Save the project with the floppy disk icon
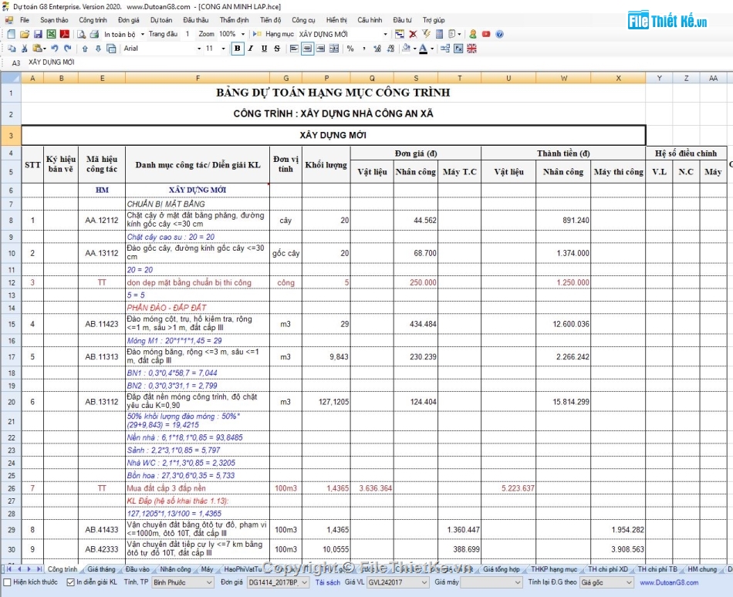The image size is (733, 597). (x=38, y=34)
